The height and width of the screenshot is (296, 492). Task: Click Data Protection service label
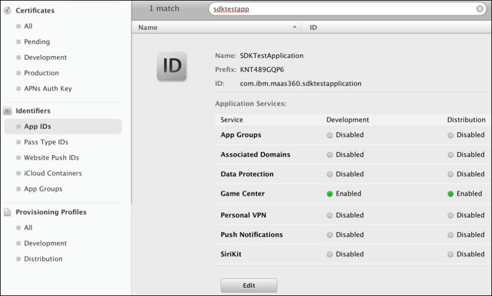[x=247, y=174]
